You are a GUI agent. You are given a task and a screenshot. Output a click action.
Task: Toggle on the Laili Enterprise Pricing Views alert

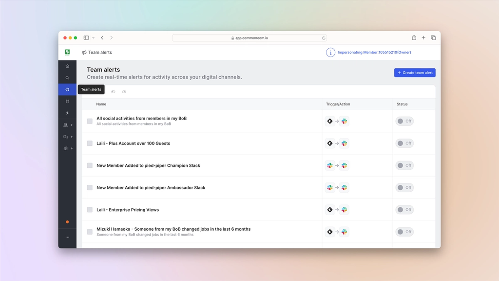[404, 210]
